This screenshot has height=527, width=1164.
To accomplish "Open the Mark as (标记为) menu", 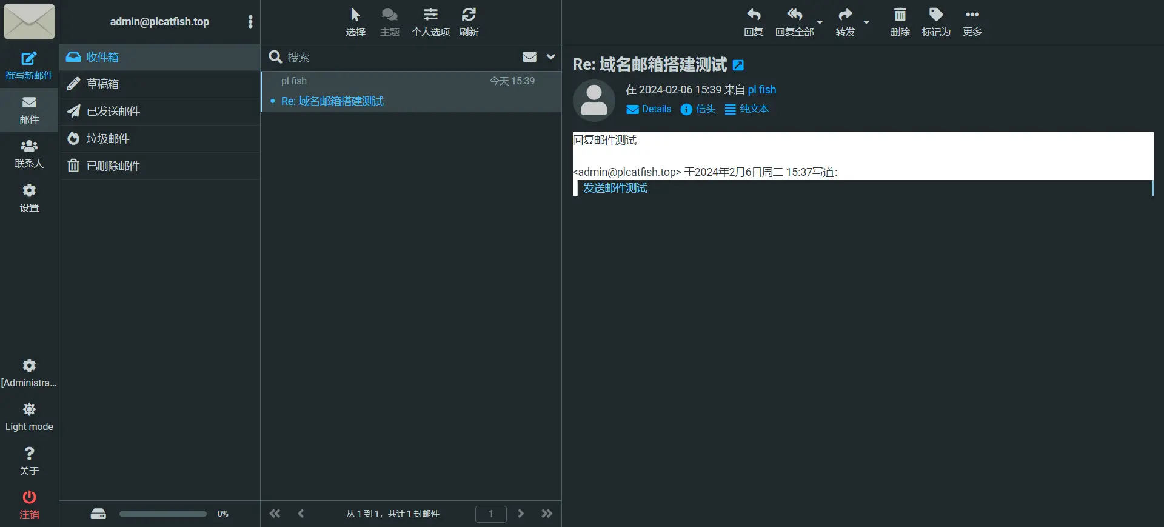I will 936,22.
